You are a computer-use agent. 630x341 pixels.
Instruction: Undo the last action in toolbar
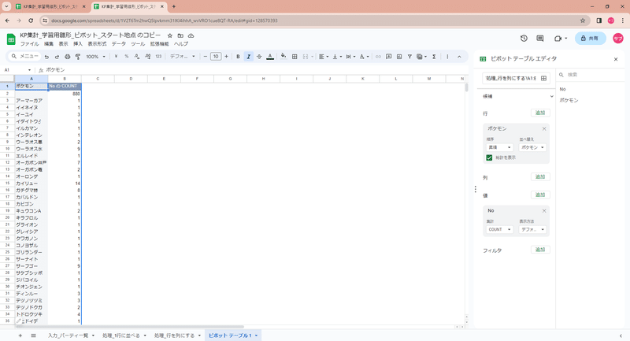(x=46, y=57)
